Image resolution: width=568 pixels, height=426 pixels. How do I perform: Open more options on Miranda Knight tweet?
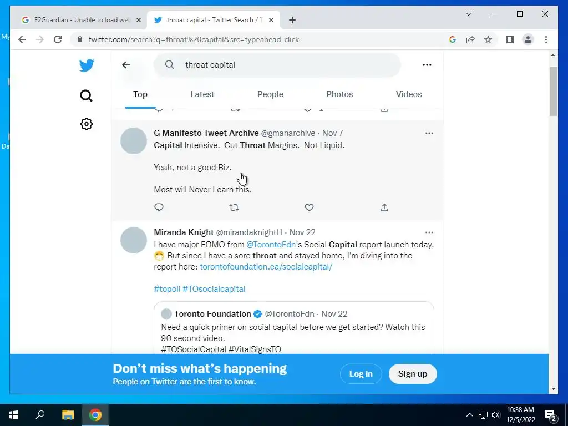429,232
